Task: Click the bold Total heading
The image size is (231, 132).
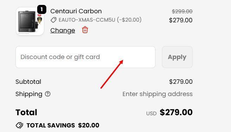Action: click(26, 112)
